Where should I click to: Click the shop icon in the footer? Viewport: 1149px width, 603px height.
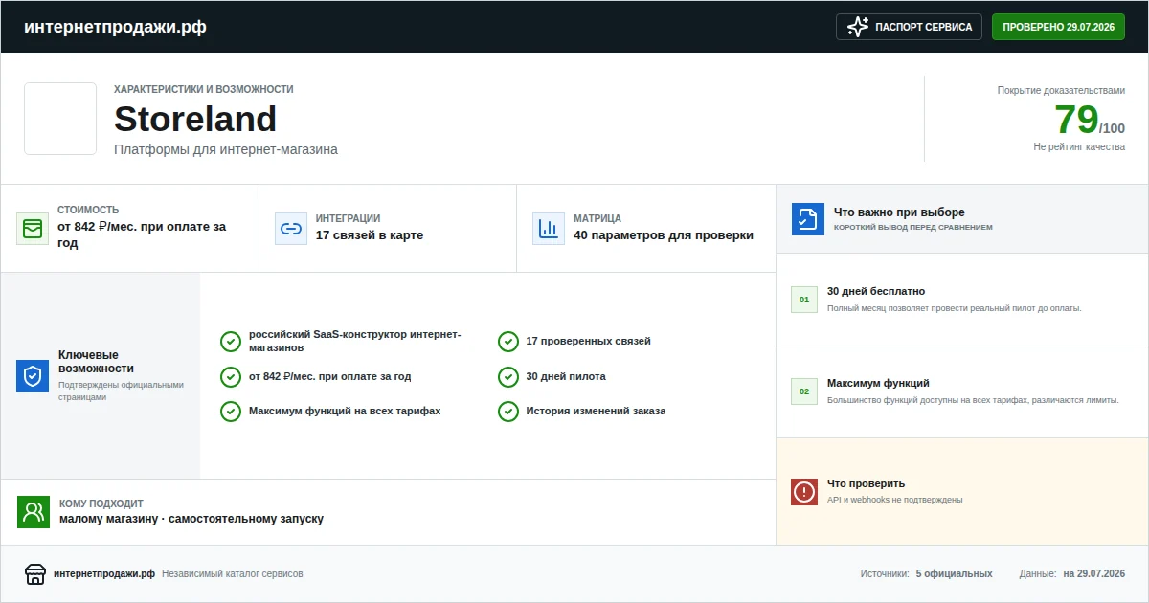(35, 574)
